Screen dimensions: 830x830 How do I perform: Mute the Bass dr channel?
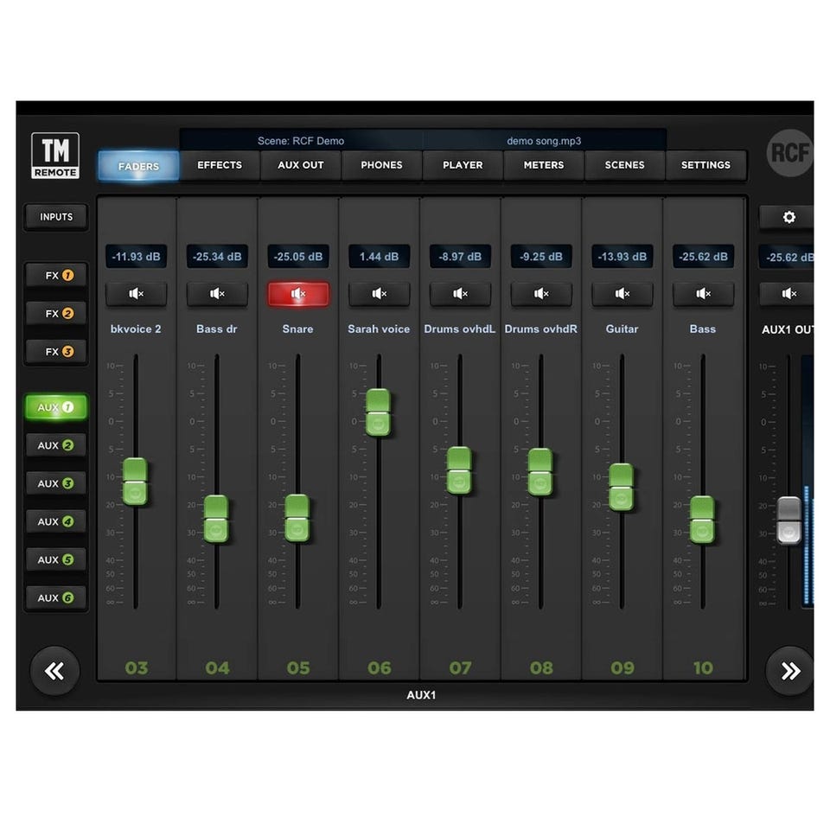tap(217, 293)
